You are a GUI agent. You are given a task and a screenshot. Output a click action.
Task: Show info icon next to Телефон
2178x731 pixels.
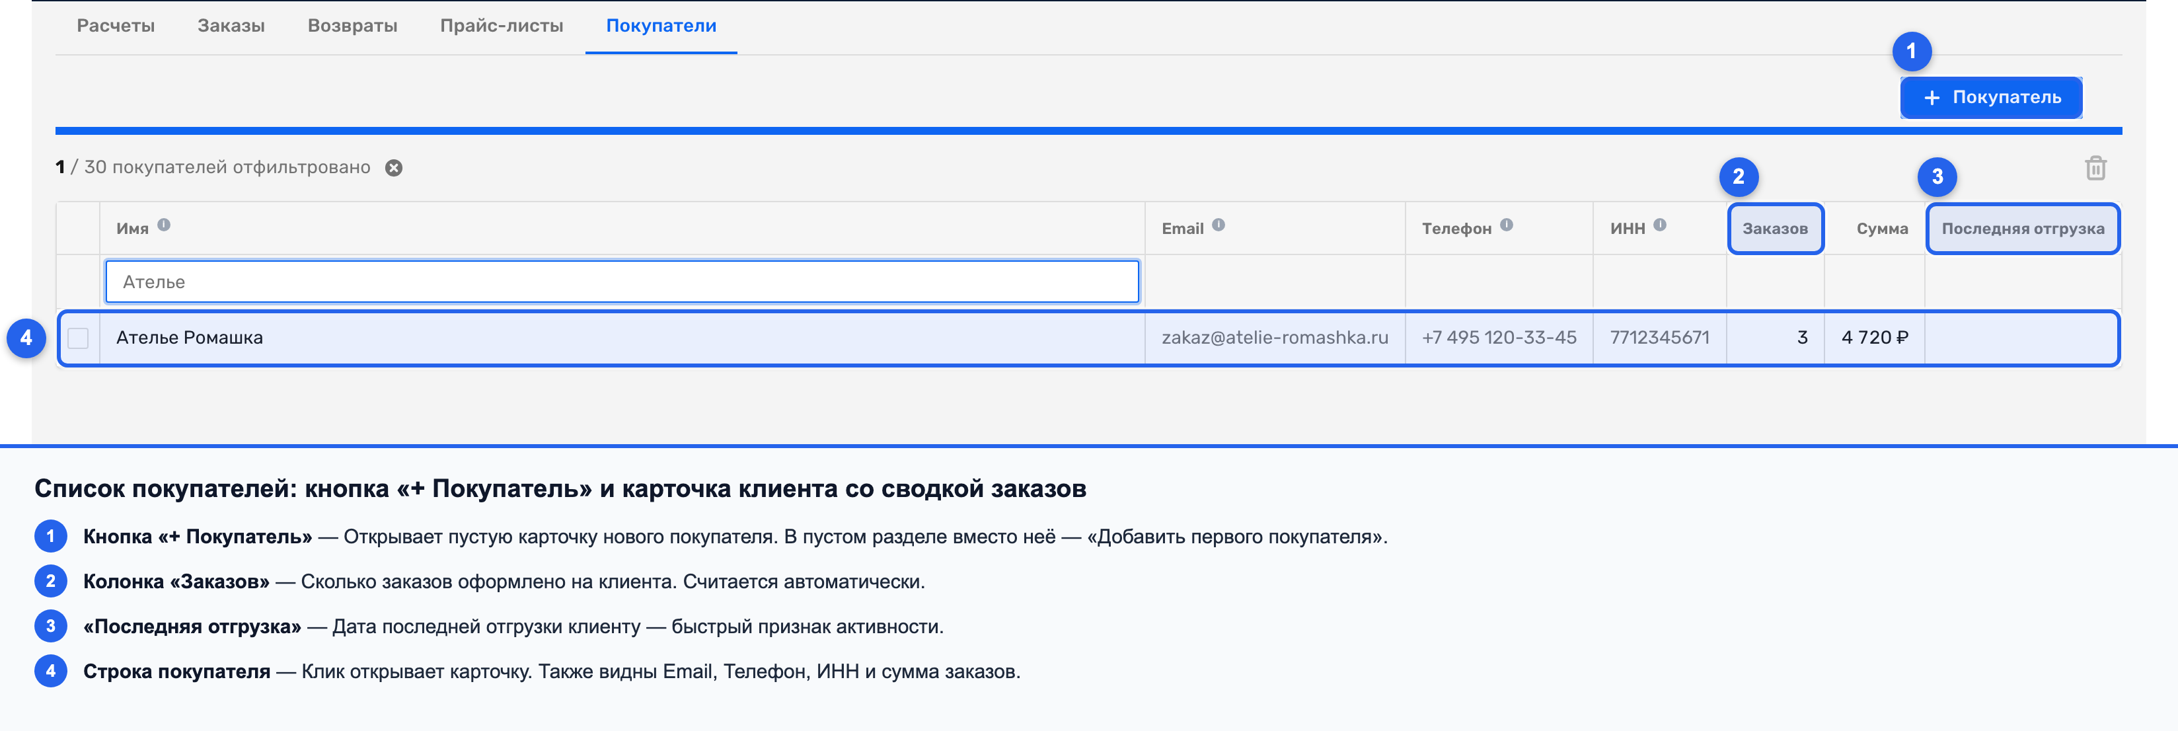pyautogui.click(x=1507, y=225)
